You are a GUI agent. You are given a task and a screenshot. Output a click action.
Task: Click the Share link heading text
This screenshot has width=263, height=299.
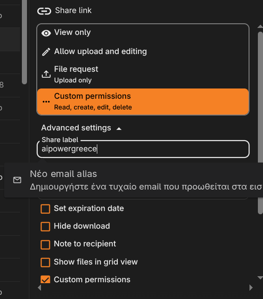73,11
